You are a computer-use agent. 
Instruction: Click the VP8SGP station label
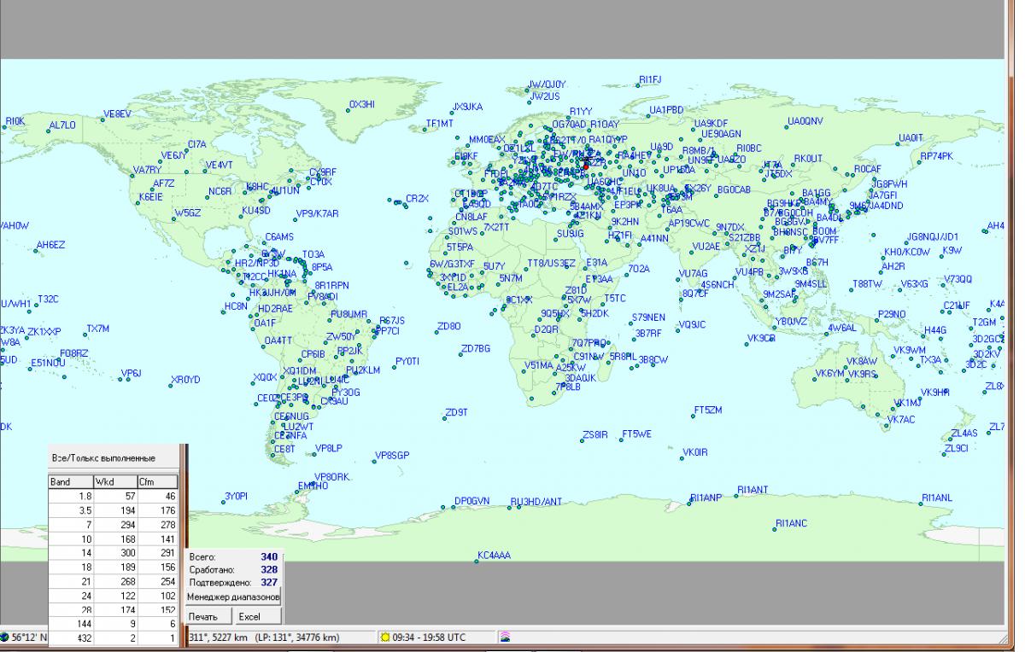(393, 456)
